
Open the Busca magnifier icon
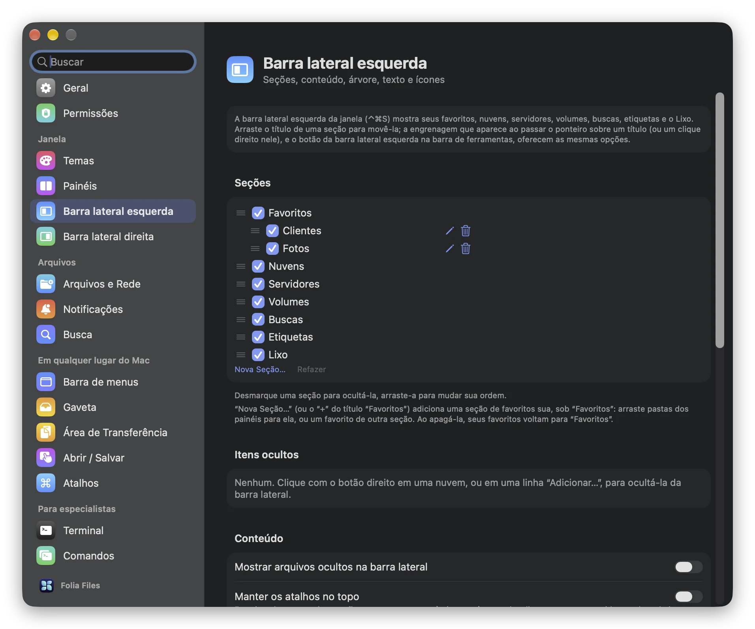click(46, 334)
